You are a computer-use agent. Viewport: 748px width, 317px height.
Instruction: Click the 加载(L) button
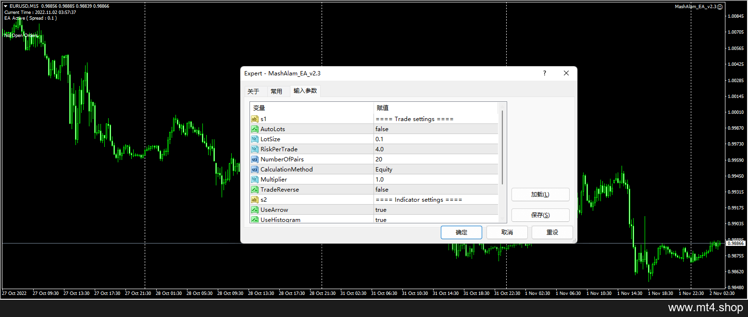[540, 195]
